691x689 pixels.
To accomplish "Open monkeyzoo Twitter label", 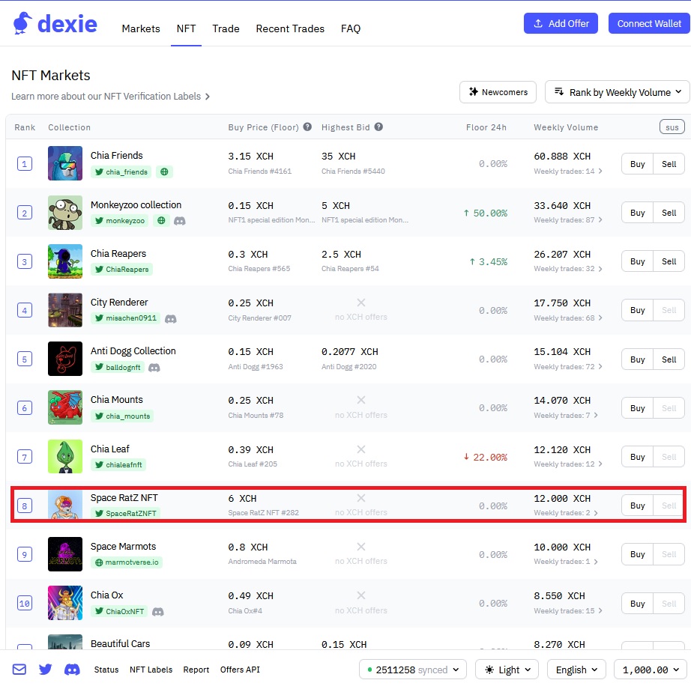I will (x=120, y=220).
